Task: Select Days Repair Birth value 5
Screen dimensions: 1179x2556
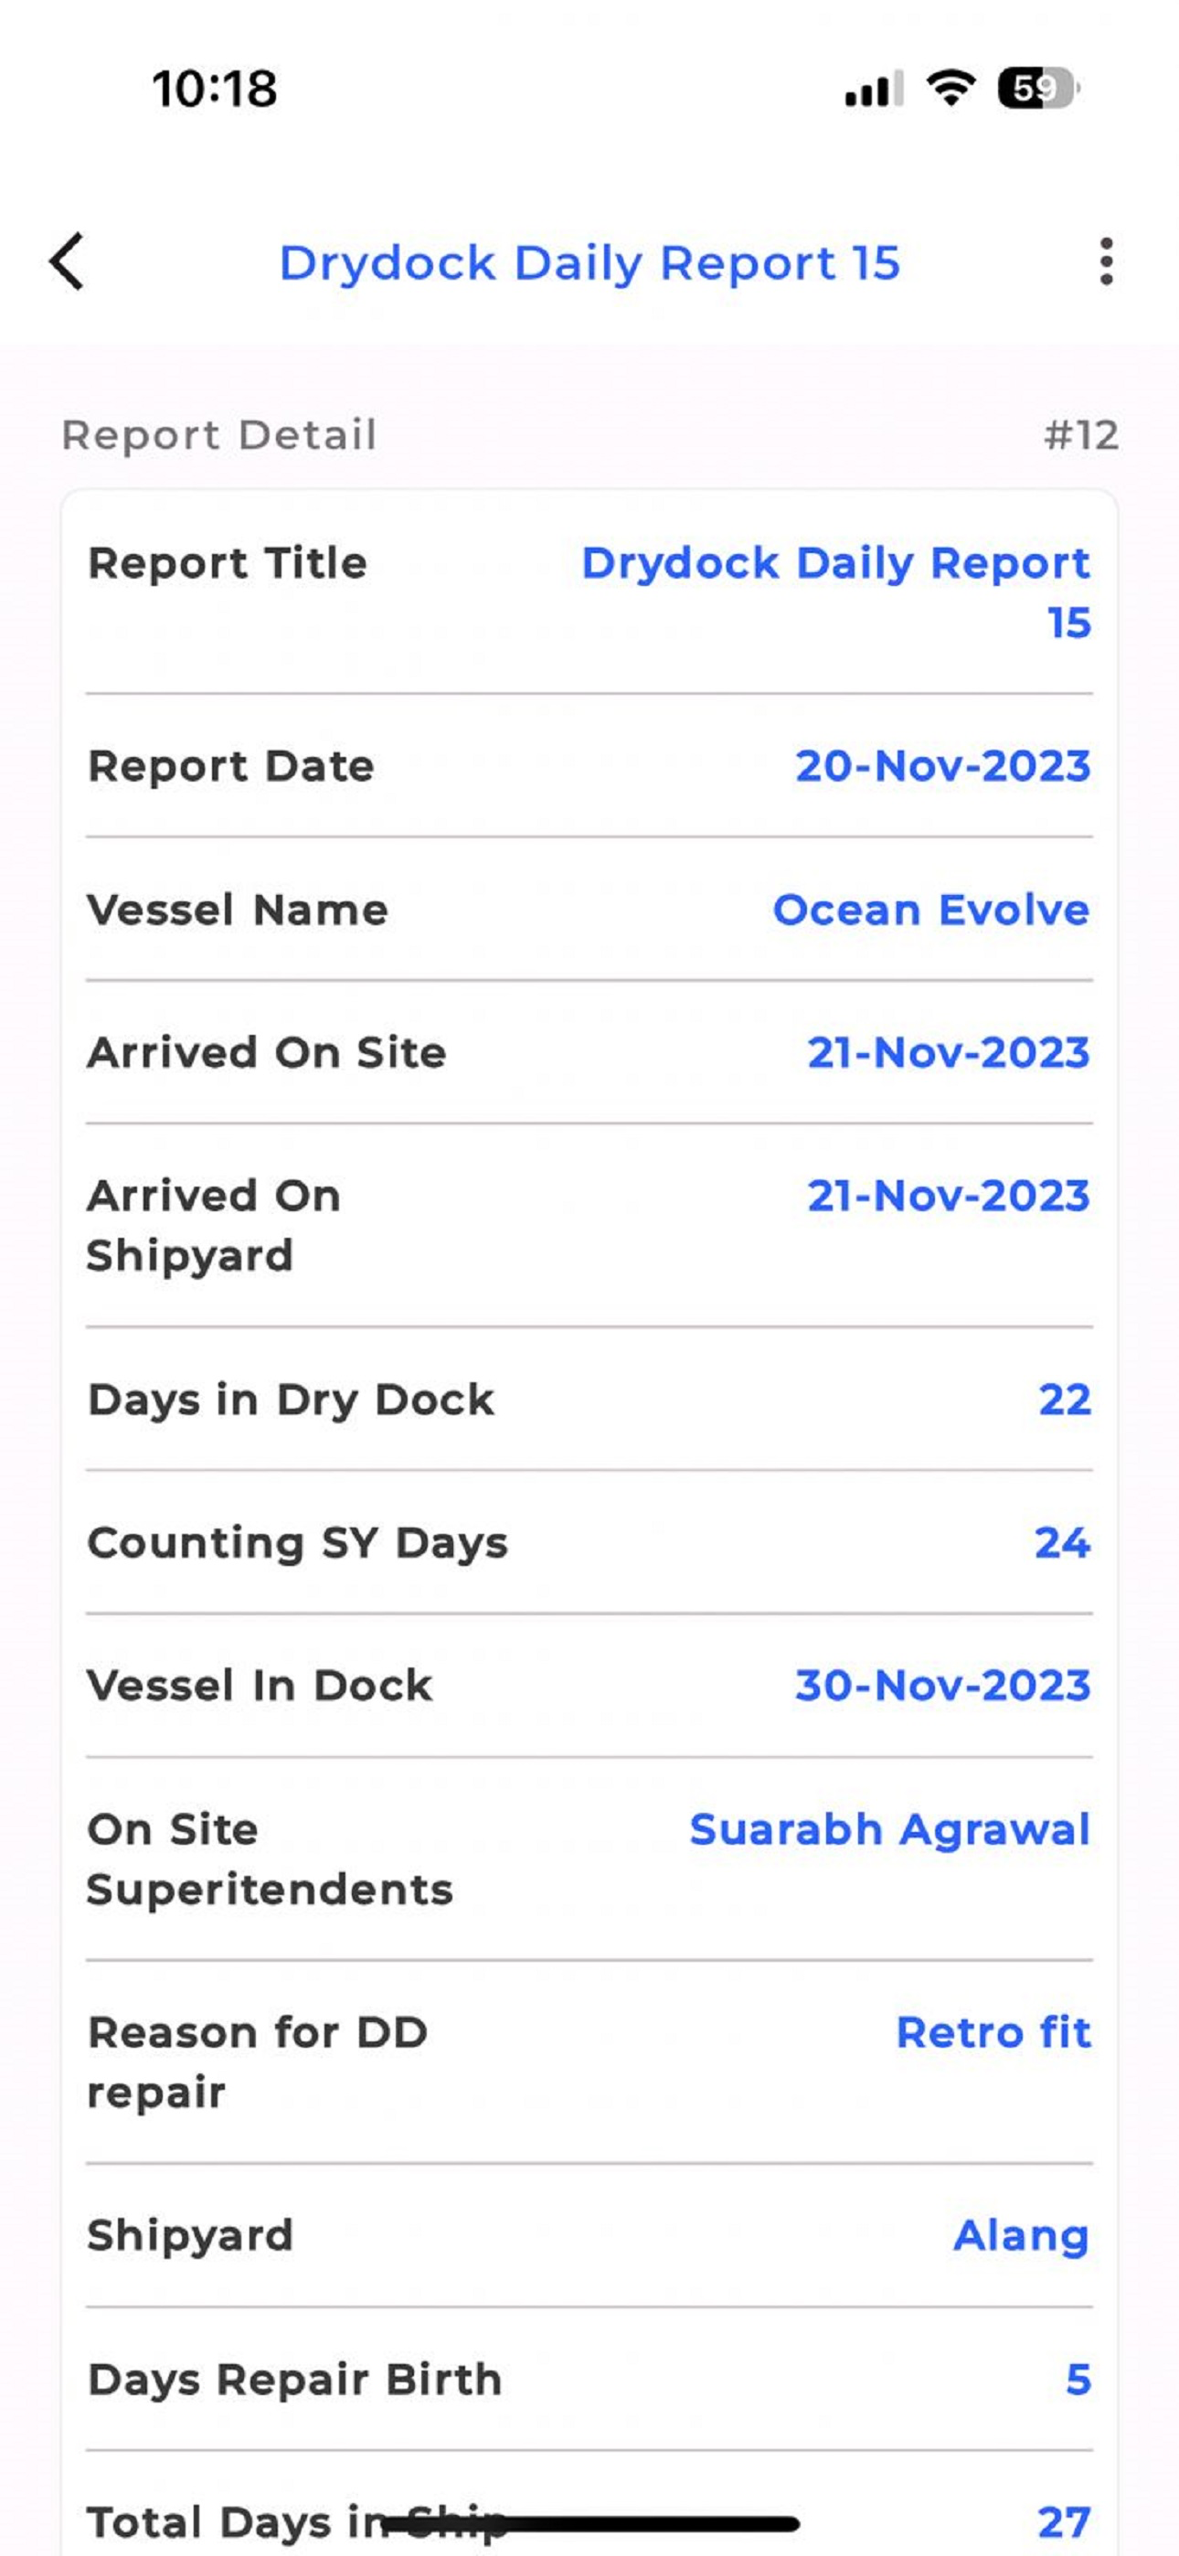Action: pos(1078,2380)
